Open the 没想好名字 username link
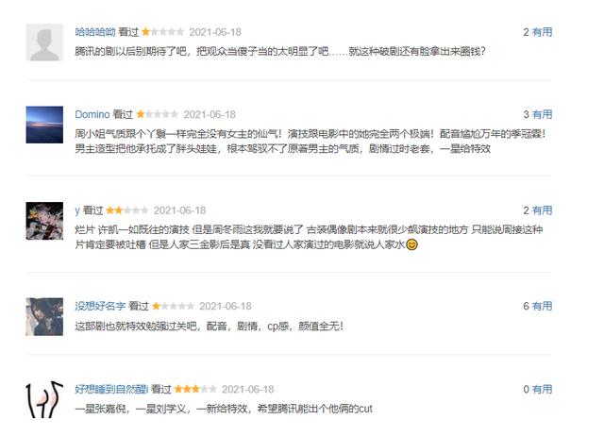Screen dimensions: 604x436 100,306
